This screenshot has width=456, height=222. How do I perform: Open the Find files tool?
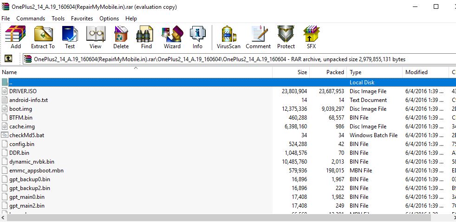click(x=146, y=37)
